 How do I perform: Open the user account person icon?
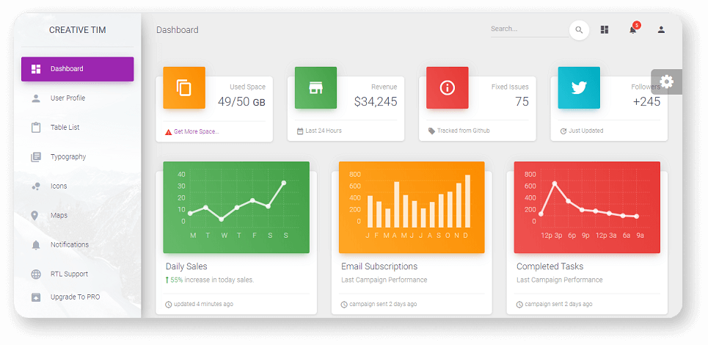tap(661, 30)
